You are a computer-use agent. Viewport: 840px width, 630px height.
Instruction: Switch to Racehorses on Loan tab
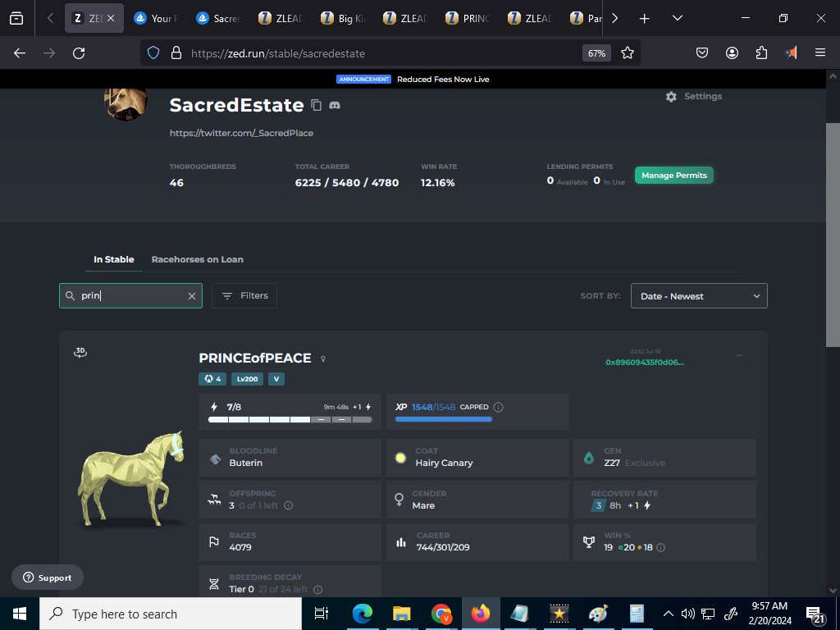pos(197,259)
